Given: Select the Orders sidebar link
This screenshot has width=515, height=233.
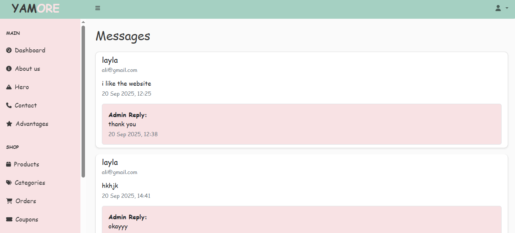Looking at the screenshot, I should coord(26,201).
